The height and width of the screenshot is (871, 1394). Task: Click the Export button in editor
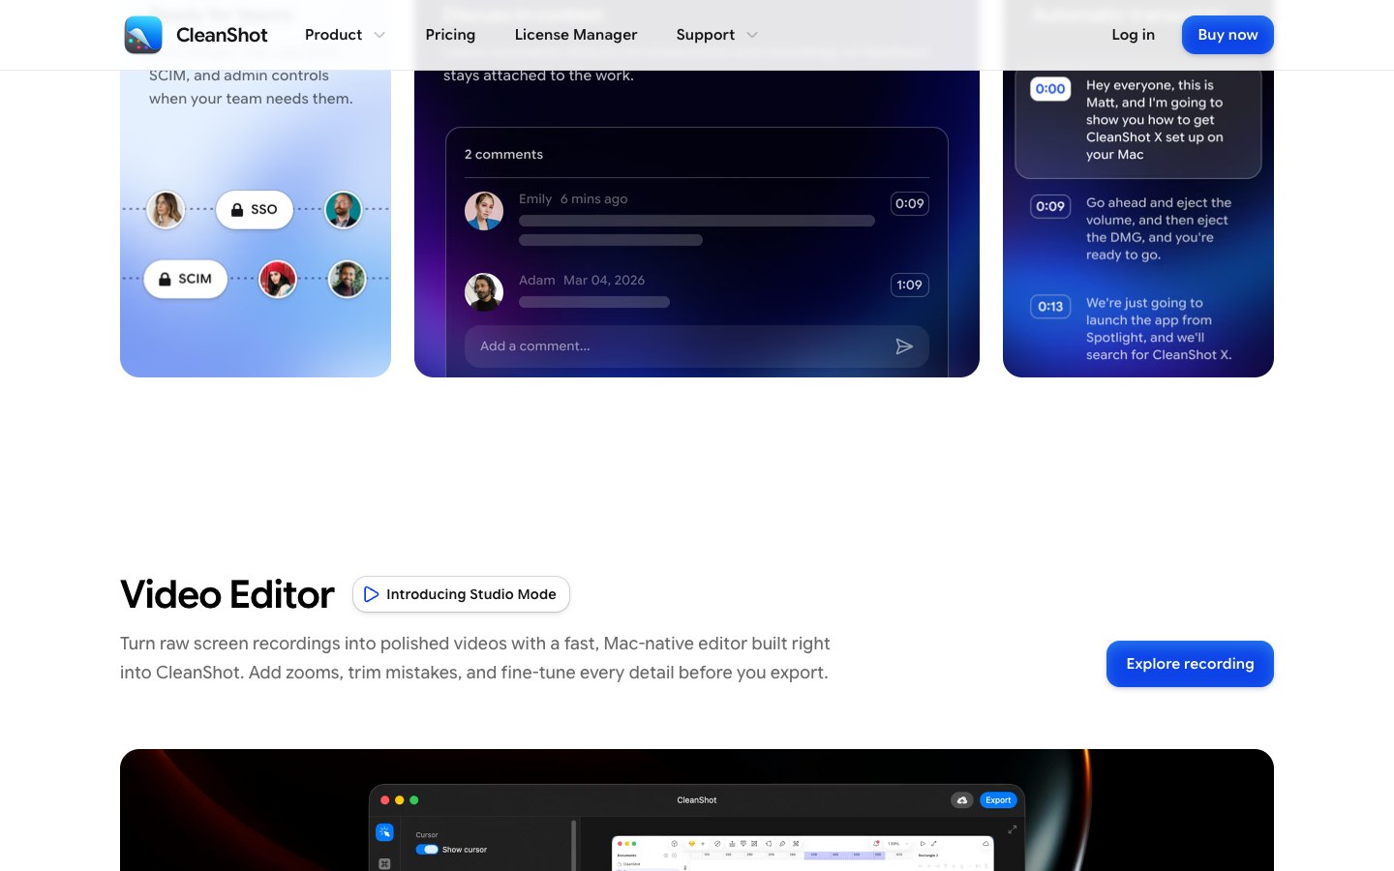tap(998, 800)
